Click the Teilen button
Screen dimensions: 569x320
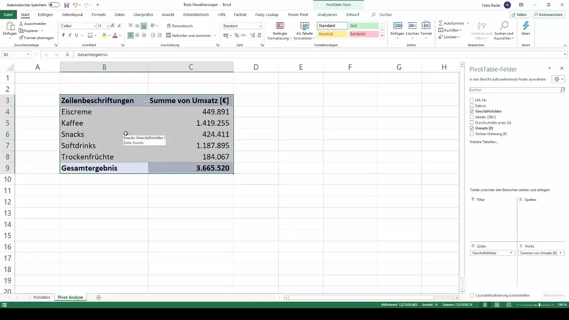pos(519,15)
